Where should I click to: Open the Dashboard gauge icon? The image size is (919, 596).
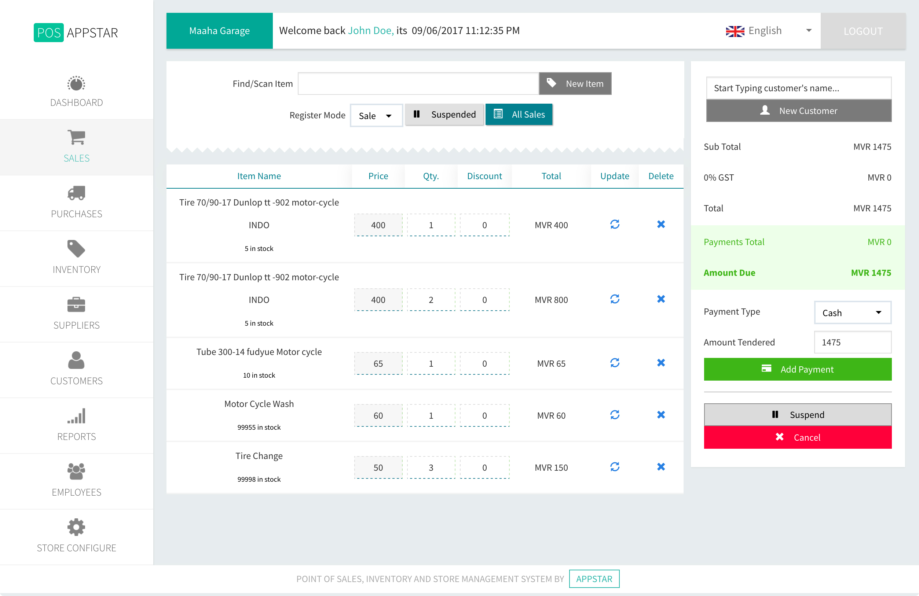(76, 84)
